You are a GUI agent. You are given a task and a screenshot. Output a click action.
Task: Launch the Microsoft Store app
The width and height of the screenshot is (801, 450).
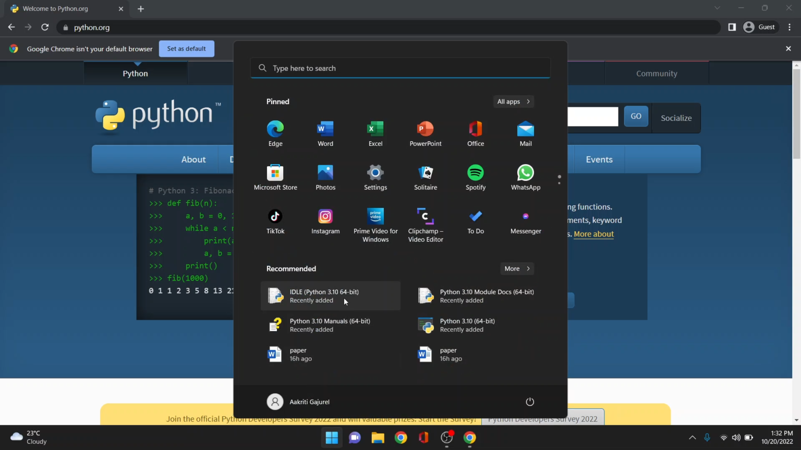pyautogui.click(x=275, y=177)
